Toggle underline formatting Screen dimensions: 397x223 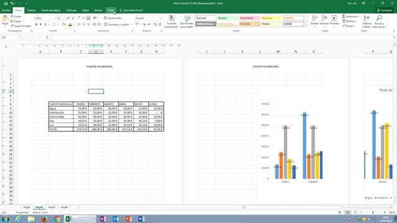coord(45,25)
